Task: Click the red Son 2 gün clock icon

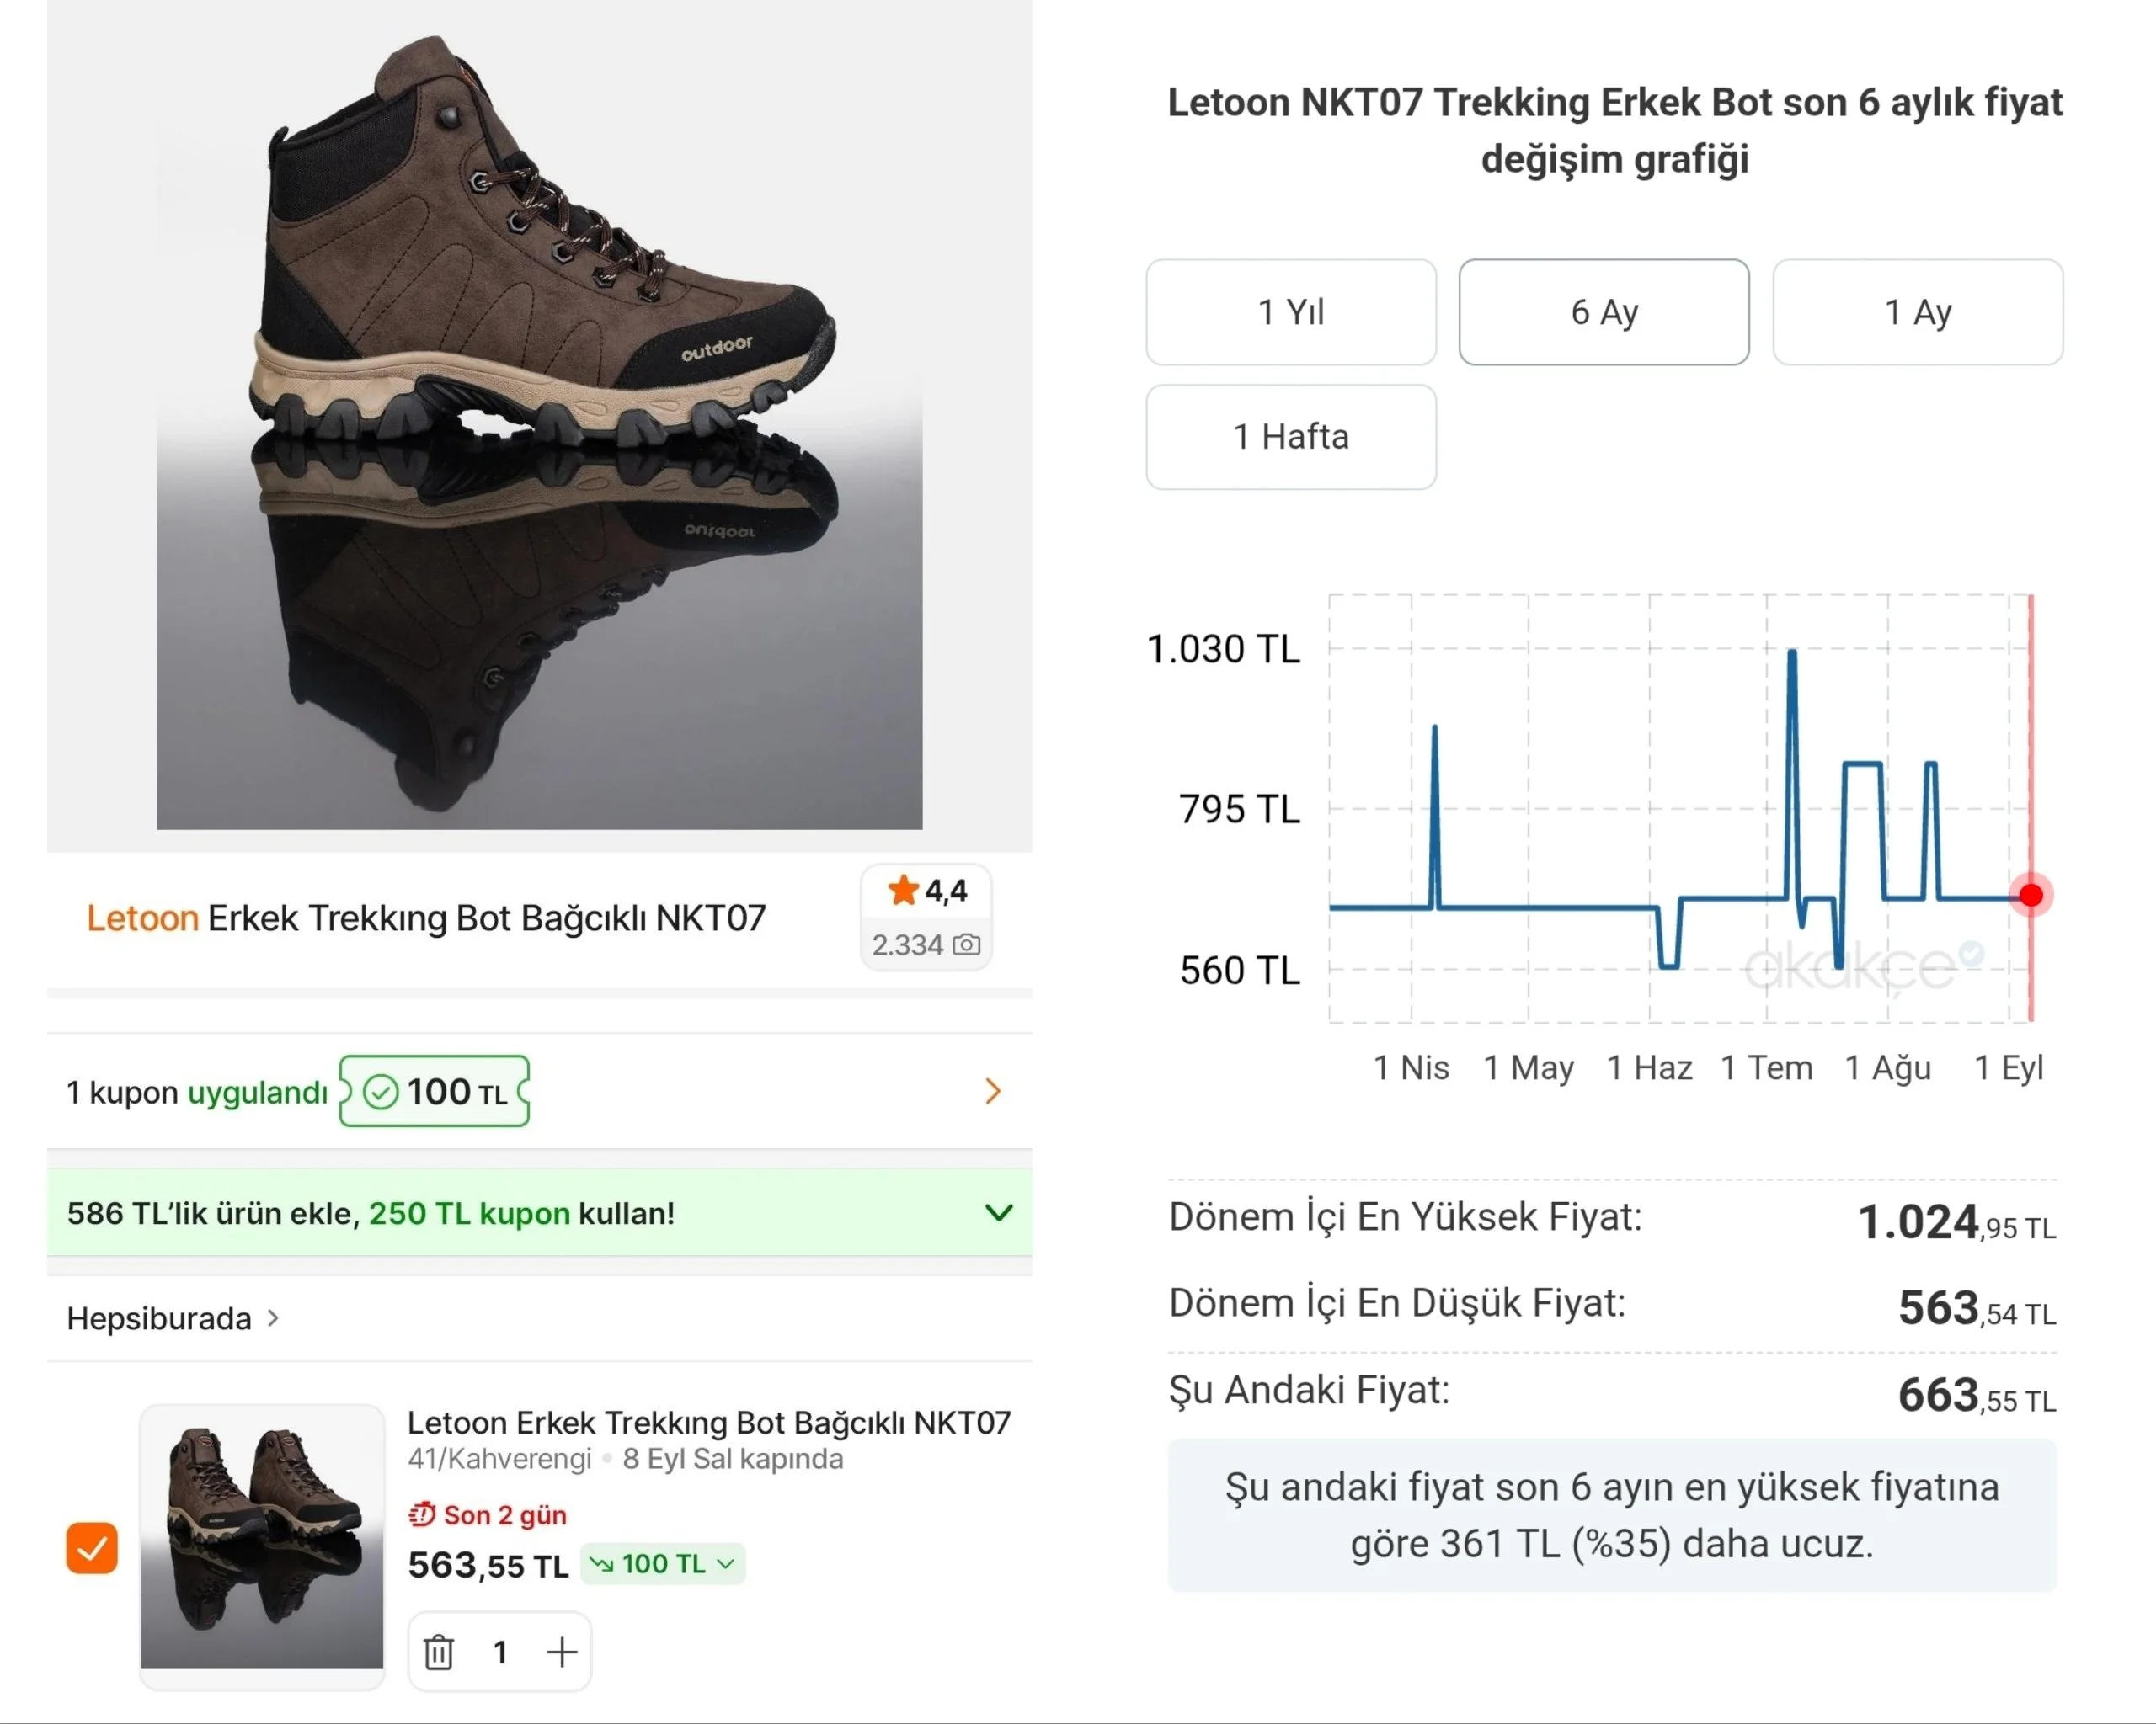Action: click(x=421, y=1514)
